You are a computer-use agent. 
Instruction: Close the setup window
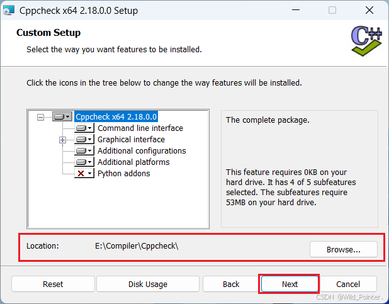pos(369,10)
